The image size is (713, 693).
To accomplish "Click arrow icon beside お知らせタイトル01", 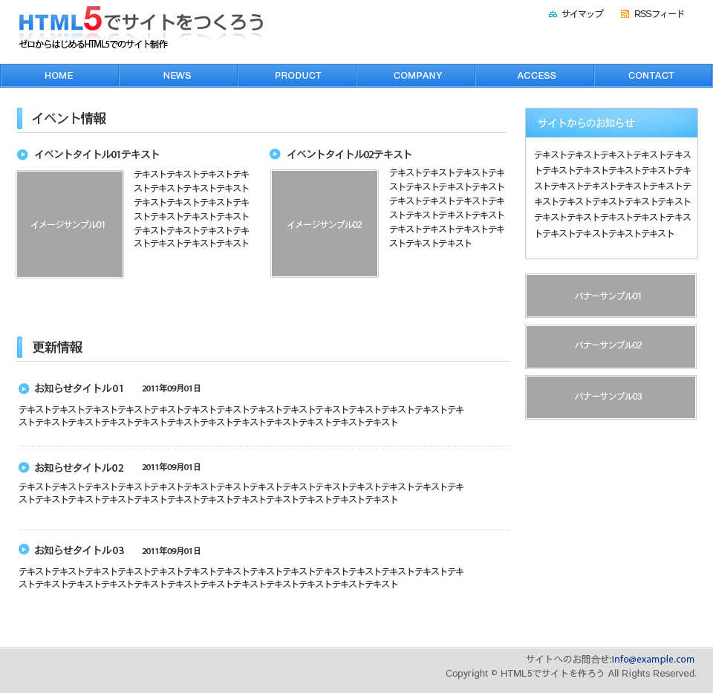I will coord(24,388).
